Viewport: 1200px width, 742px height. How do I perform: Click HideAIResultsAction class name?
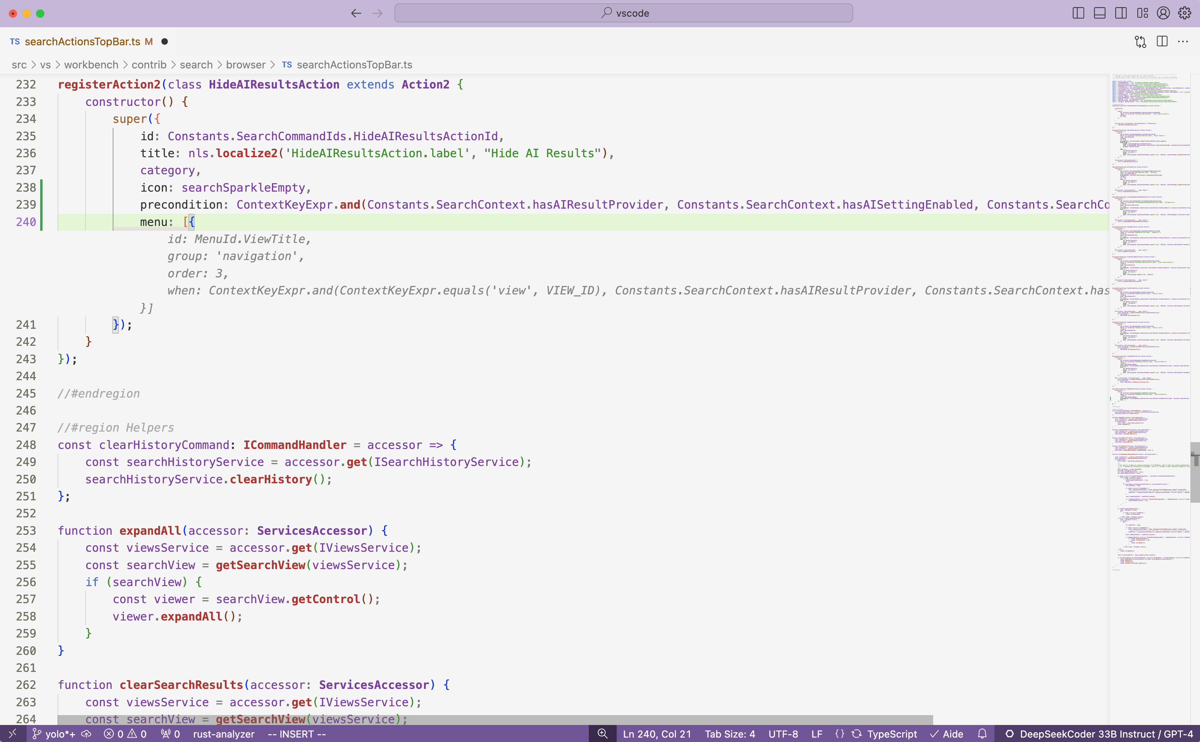(x=274, y=84)
